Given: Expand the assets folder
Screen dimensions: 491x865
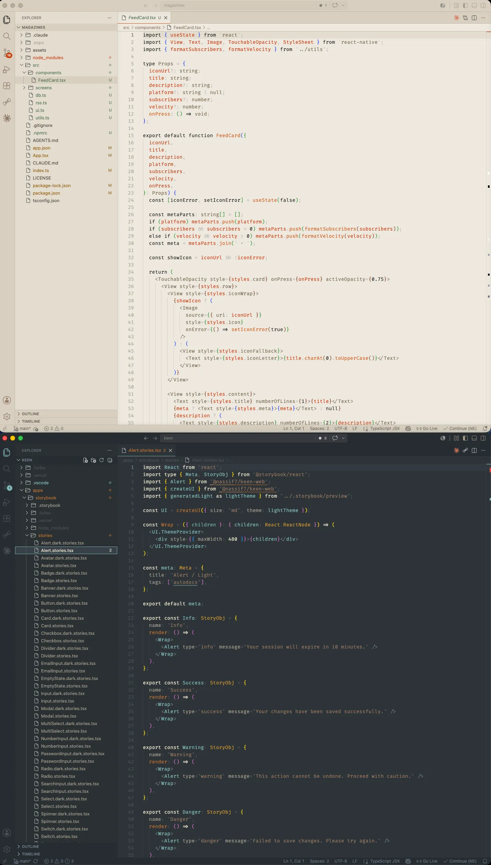Looking at the screenshot, I should point(66,50).
